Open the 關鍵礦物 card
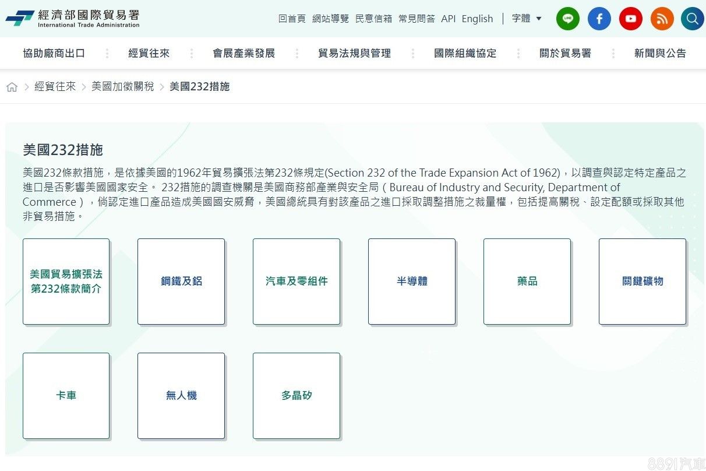 (642, 281)
